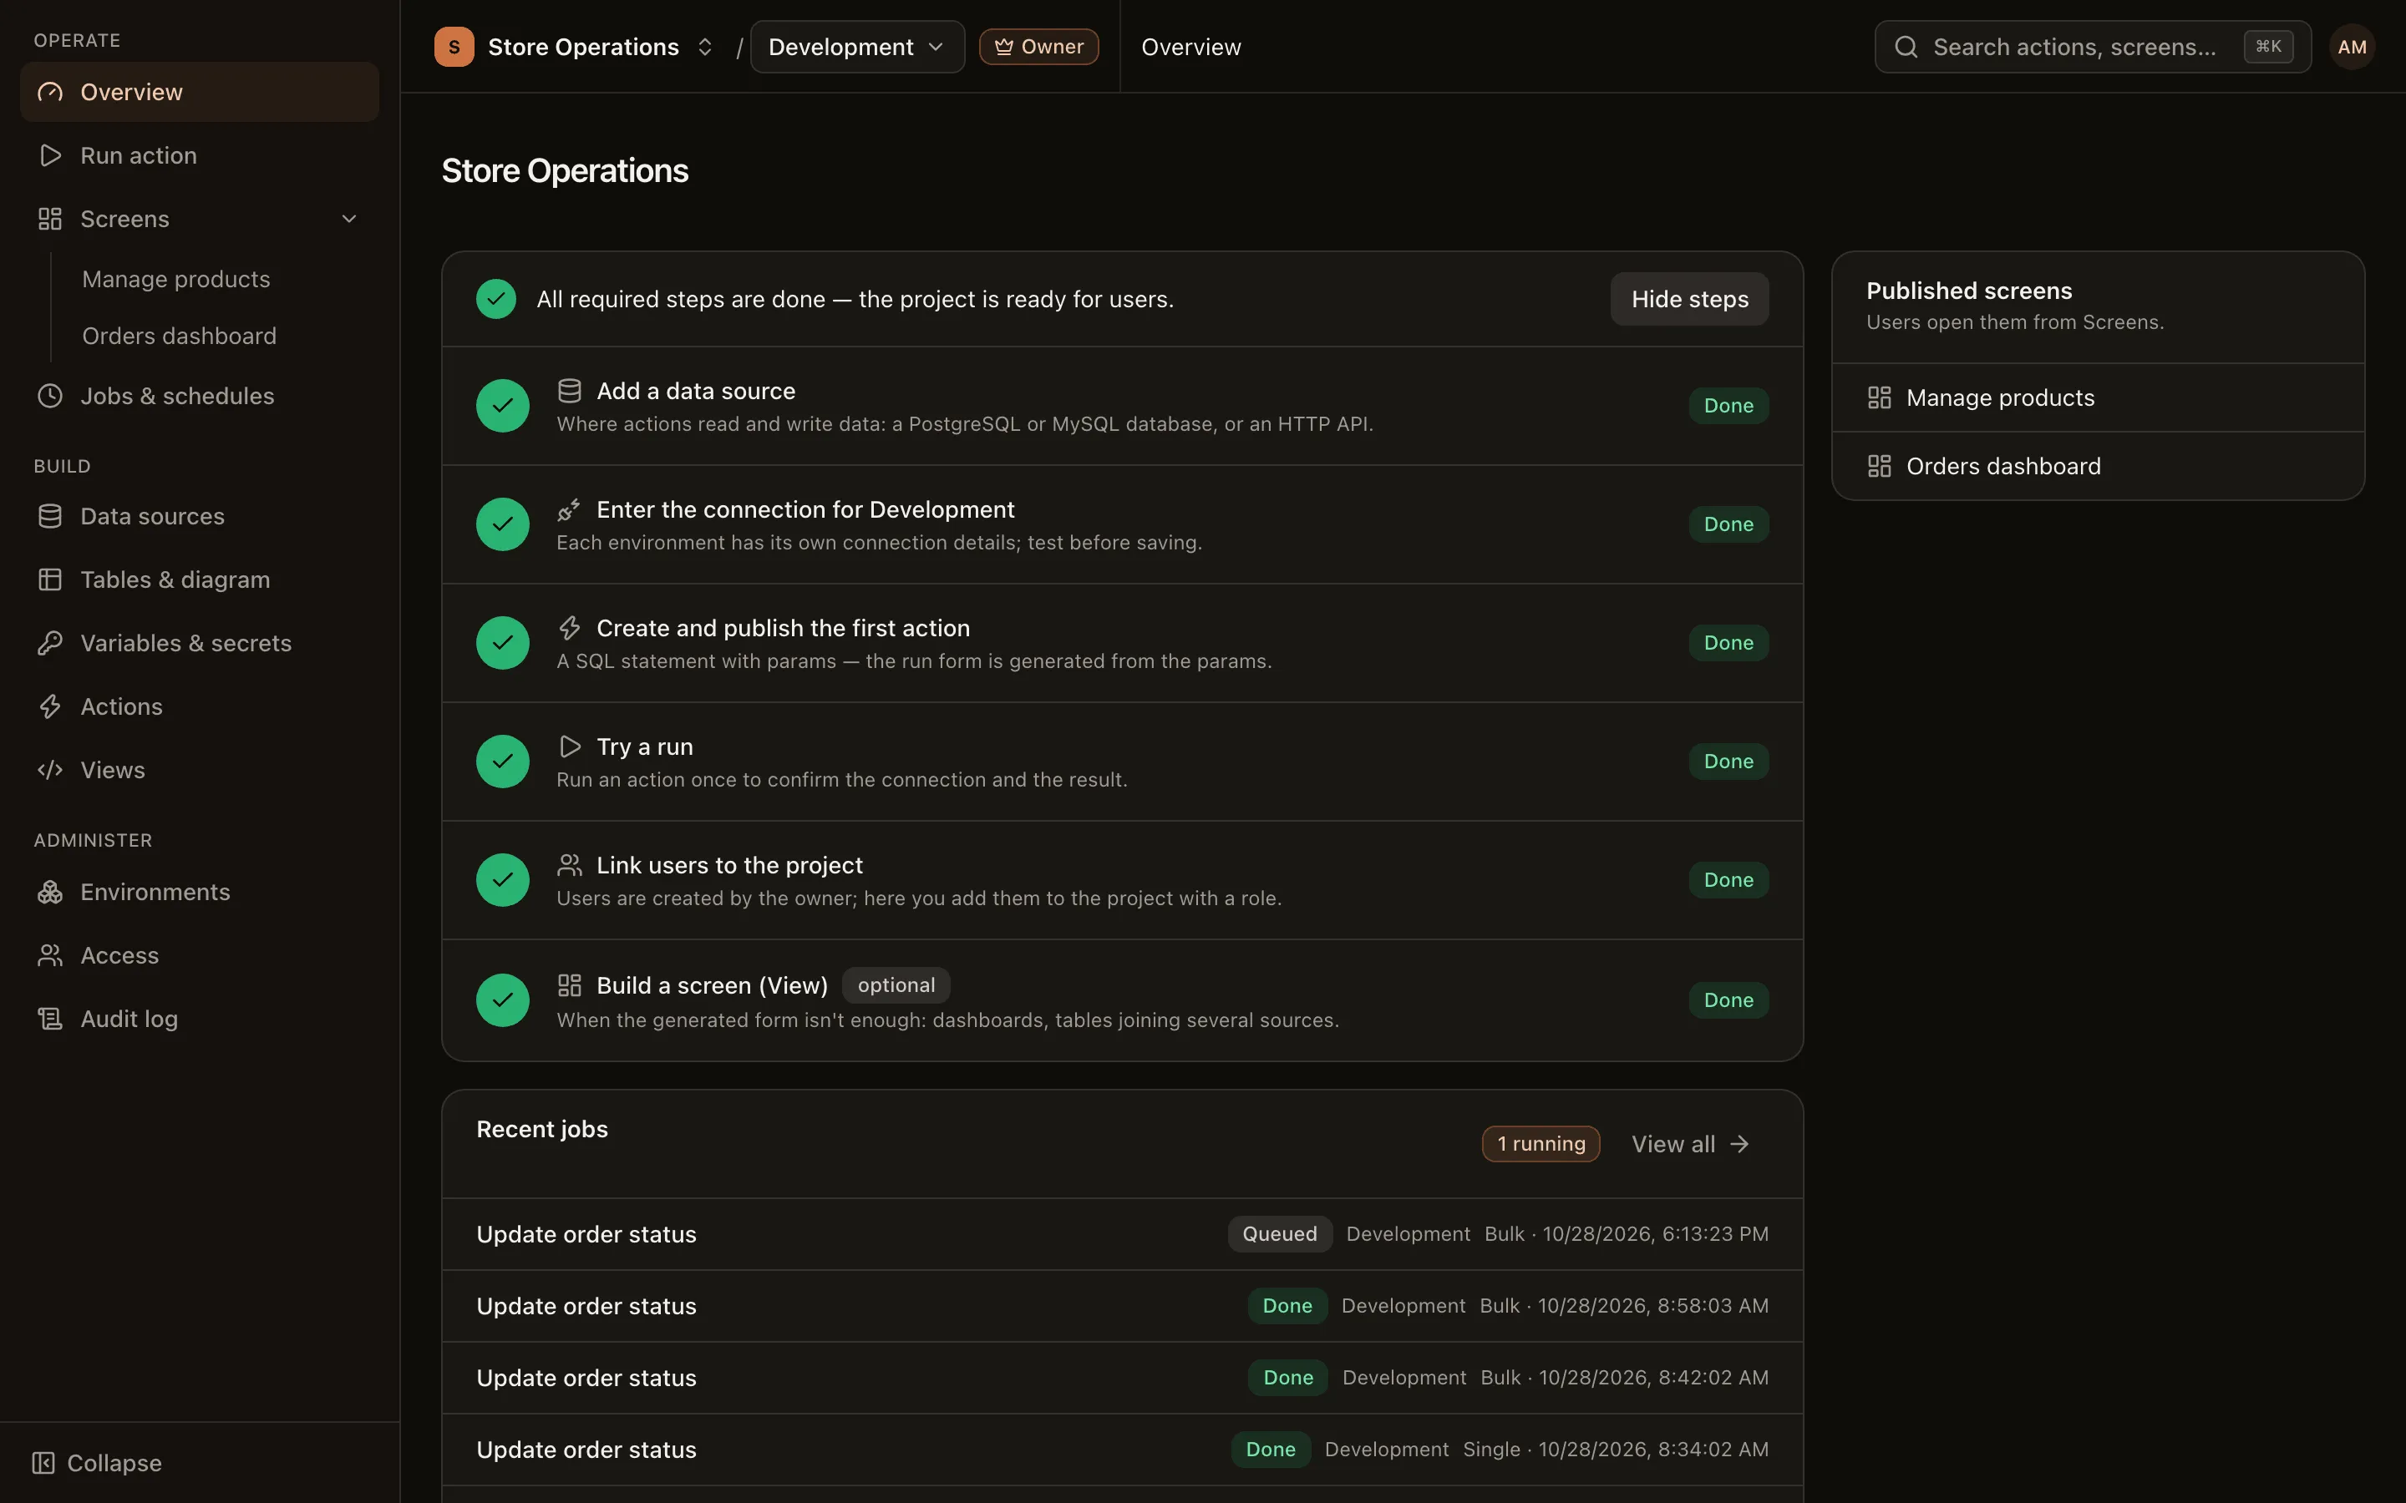Click the orange S project logo
2406x1503 pixels.
[x=454, y=47]
